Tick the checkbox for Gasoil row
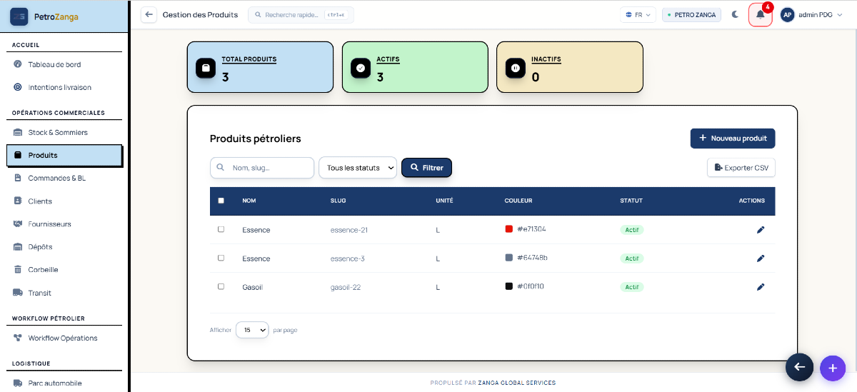 [x=221, y=286]
